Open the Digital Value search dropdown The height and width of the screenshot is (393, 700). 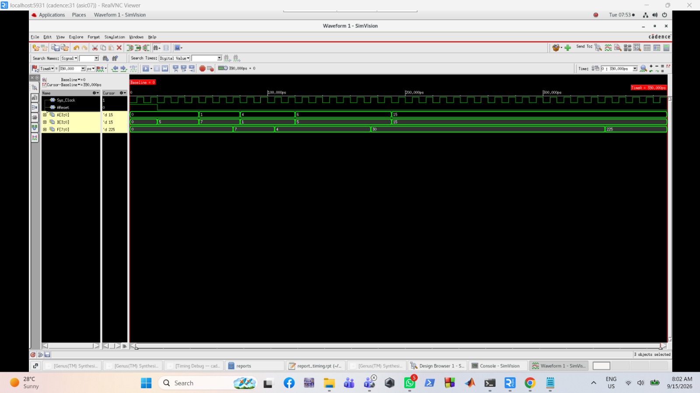point(175,58)
